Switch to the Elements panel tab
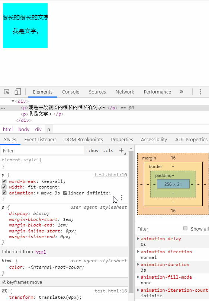Image resolution: width=209 pixels, height=301 pixels. pos(42,92)
